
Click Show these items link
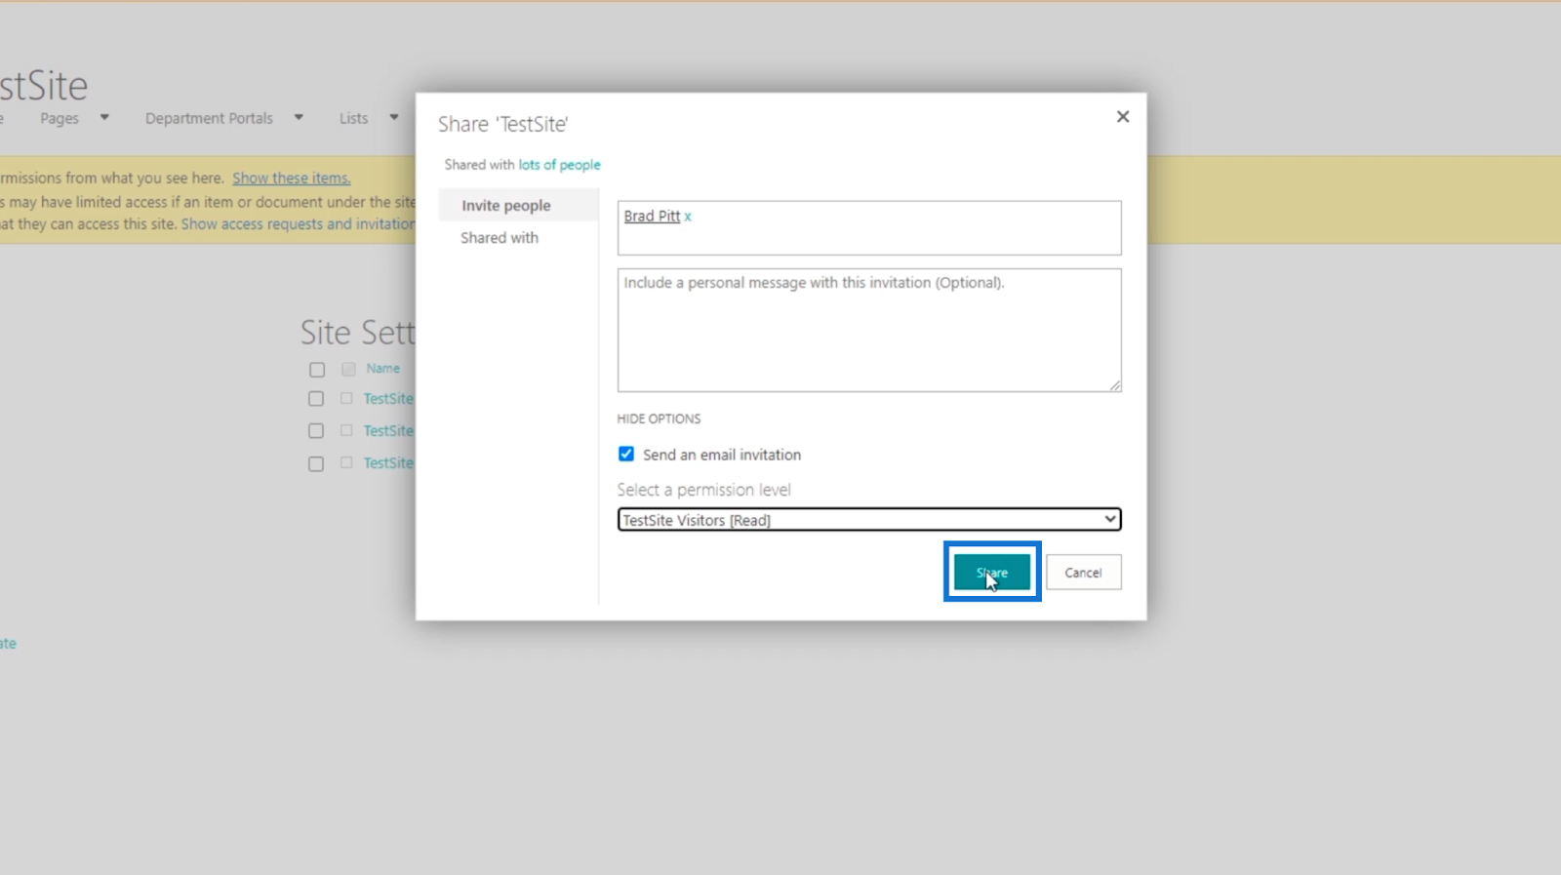pyautogui.click(x=291, y=179)
